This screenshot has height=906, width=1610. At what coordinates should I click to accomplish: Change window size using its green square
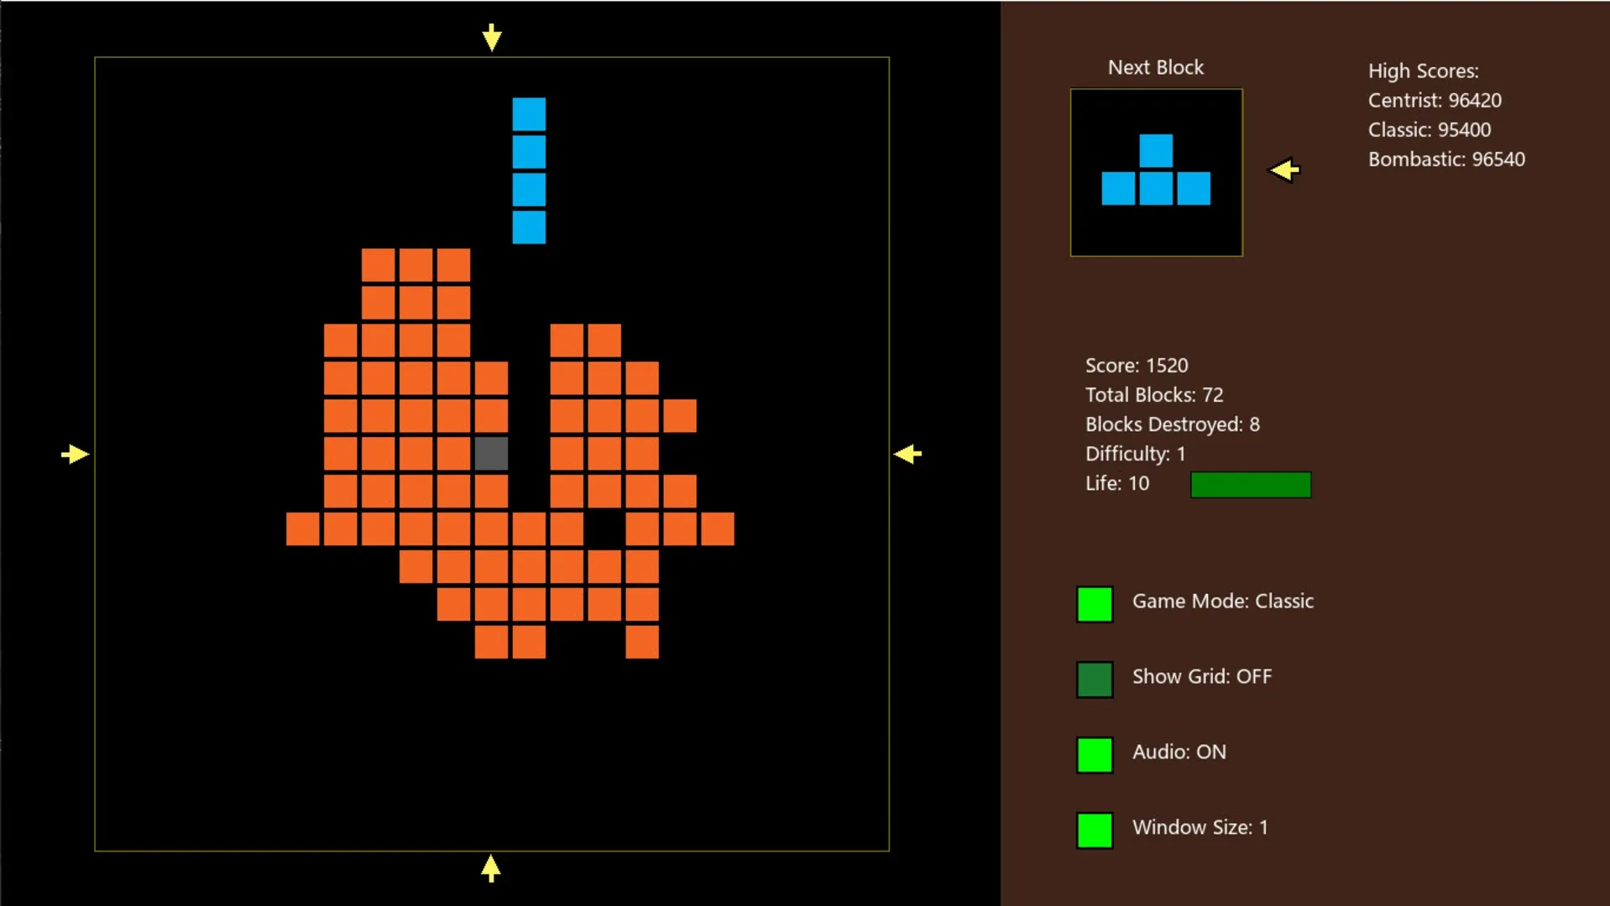coord(1095,830)
